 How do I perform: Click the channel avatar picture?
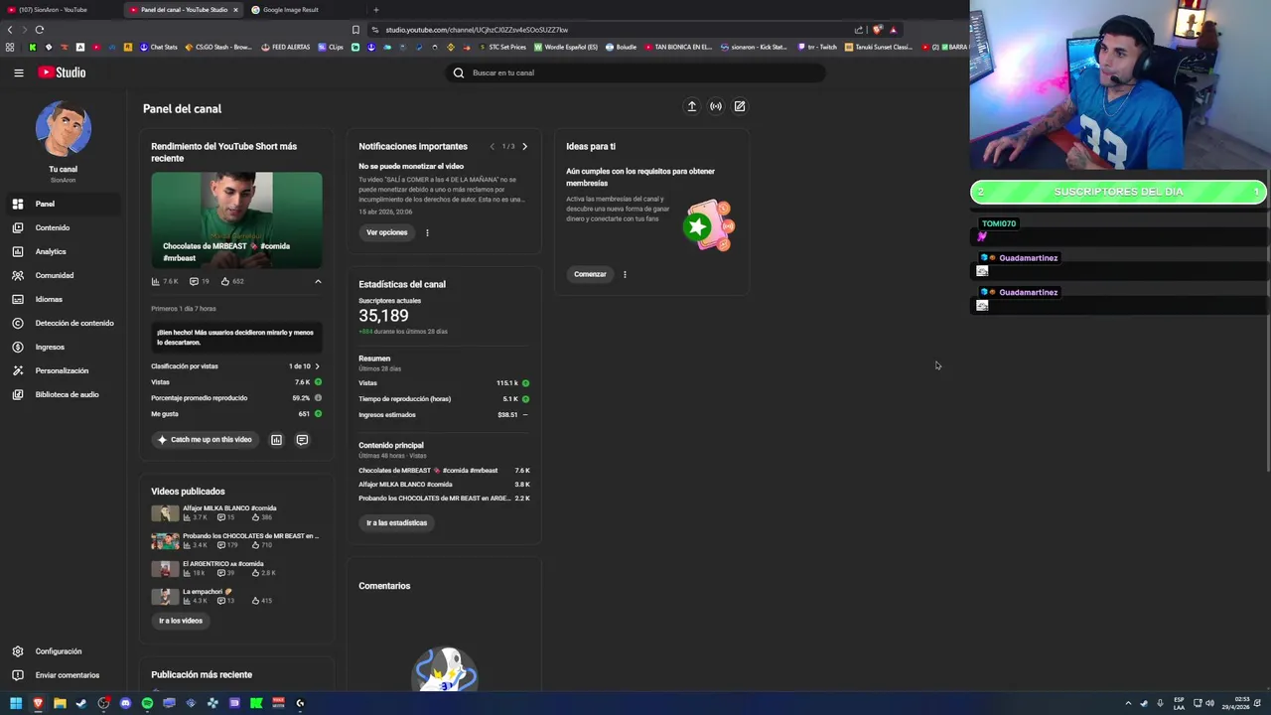tap(64, 129)
